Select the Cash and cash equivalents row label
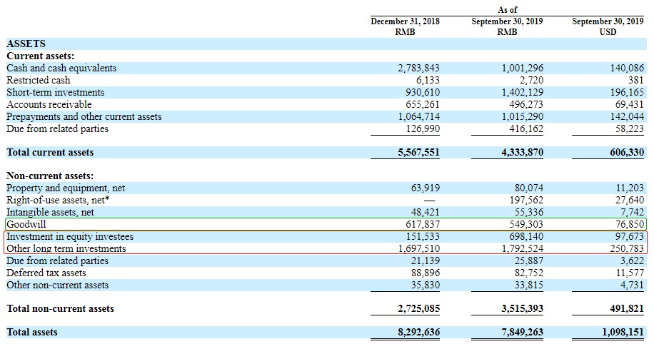 (x=61, y=69)
